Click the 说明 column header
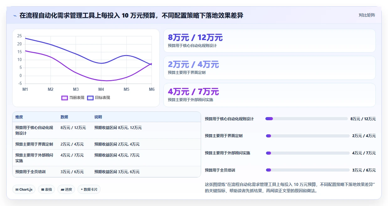The width and height of the screenshot is (388, 206). coord(98,117)
